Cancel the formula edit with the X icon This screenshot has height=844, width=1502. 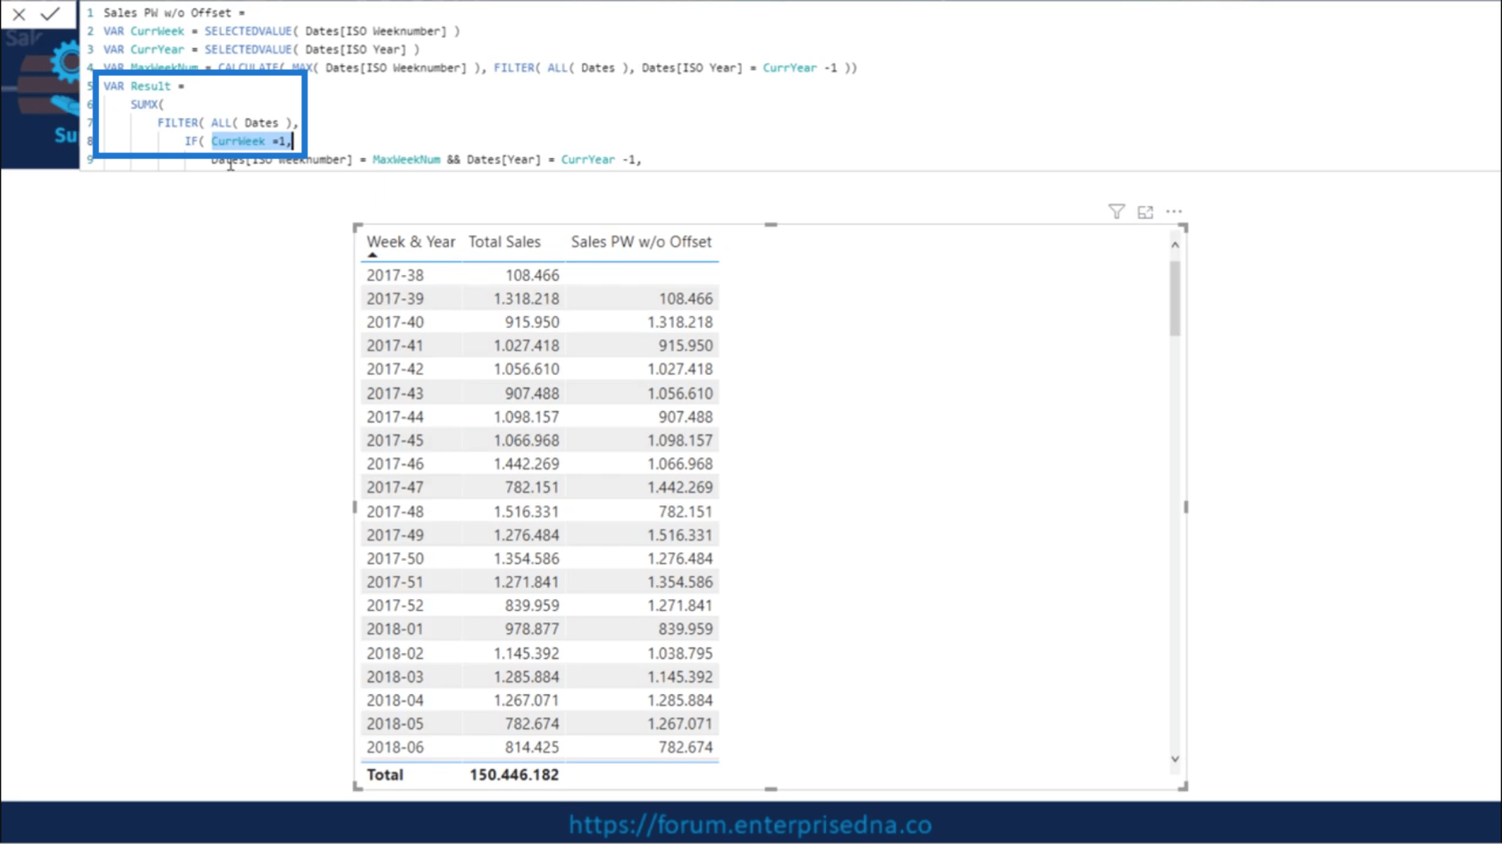click(19, 13)
